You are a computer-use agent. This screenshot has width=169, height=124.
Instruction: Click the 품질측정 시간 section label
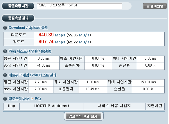click(x=18, y=6)
